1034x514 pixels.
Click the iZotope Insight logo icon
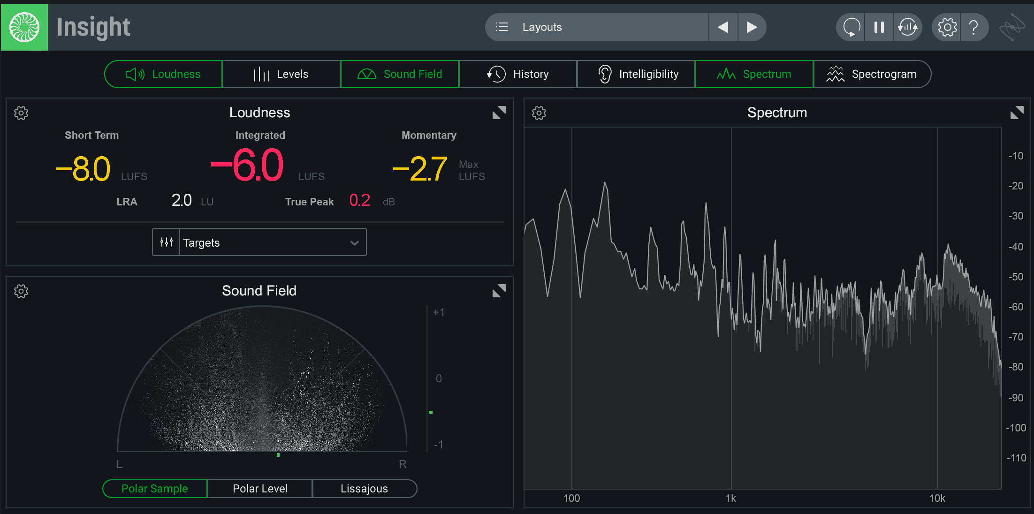point(24,27)
